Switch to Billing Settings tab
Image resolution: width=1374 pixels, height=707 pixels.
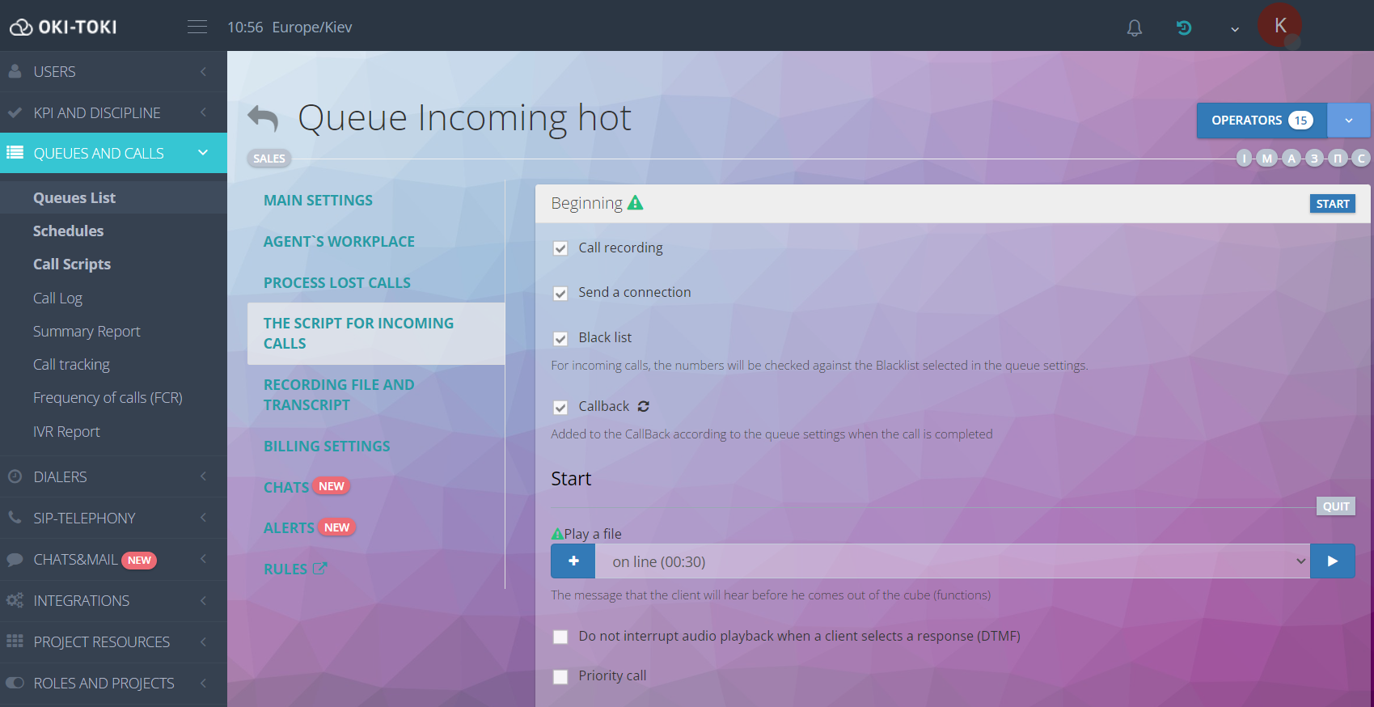tap(327, 446)
